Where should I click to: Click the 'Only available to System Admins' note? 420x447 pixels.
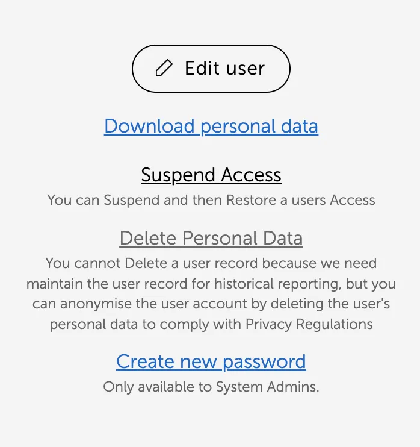(211, 387)
